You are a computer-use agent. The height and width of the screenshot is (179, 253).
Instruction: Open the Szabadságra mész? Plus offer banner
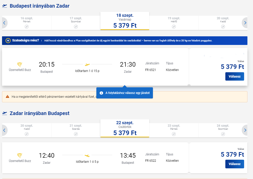pos(125,41)
